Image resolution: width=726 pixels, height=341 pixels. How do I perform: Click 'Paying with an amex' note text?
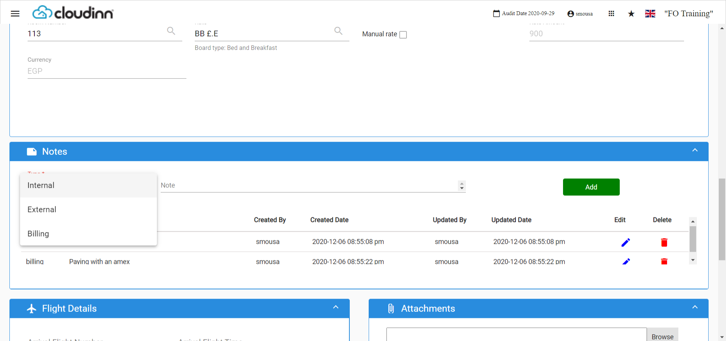[99, 262]
